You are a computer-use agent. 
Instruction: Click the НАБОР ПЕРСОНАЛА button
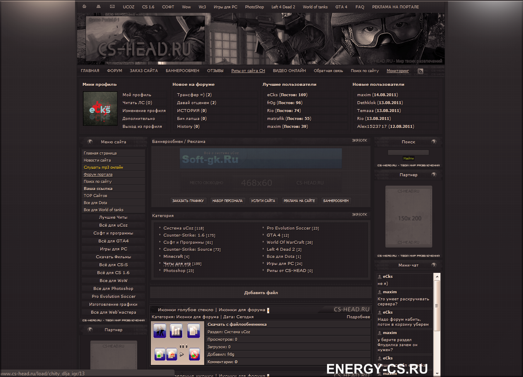coord(227,201)
